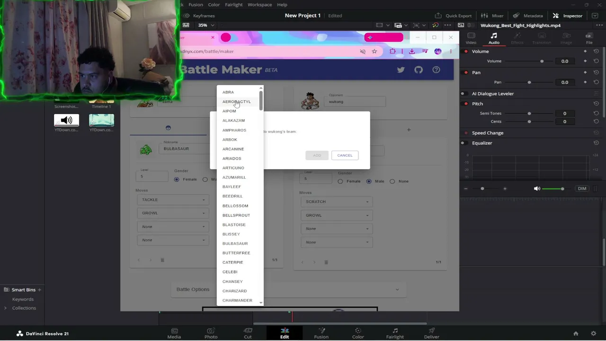Open the Mixer panel sliders icon
This screenshot has width=606, height=341.
(x=484, y=16)
